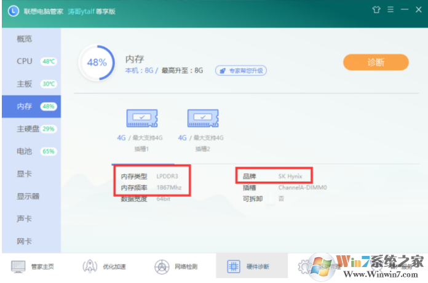The width and height of the screenshot is (428, 283).
Task: Open the 电池 section in sidebar
Action: click(31, 151)
